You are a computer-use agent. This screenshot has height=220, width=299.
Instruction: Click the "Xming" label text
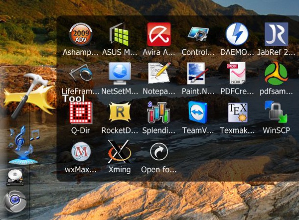(120, 170)
